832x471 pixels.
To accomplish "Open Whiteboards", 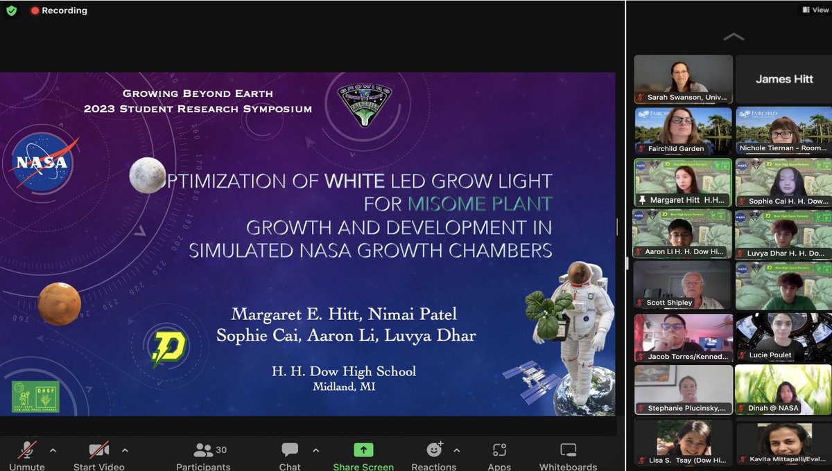I will coord(568,456).
